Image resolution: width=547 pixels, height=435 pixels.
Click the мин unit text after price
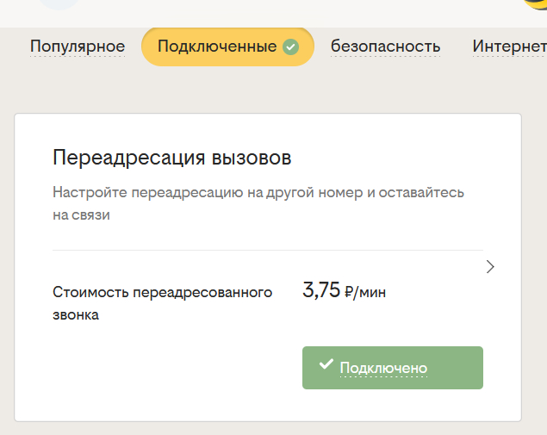(372, 293)
